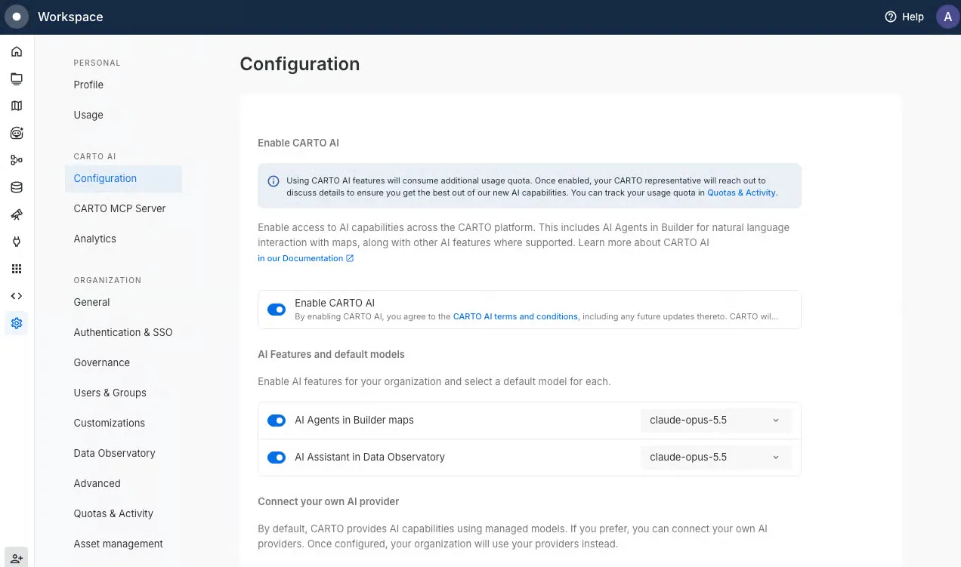Screen dimensions: 961x567
Task: Open the database cylinder sidebar icon
Action: 17,187
